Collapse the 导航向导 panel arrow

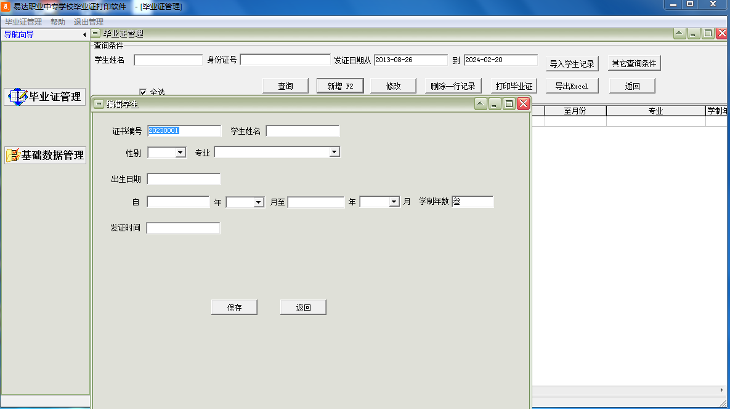(x=84, y=35)
